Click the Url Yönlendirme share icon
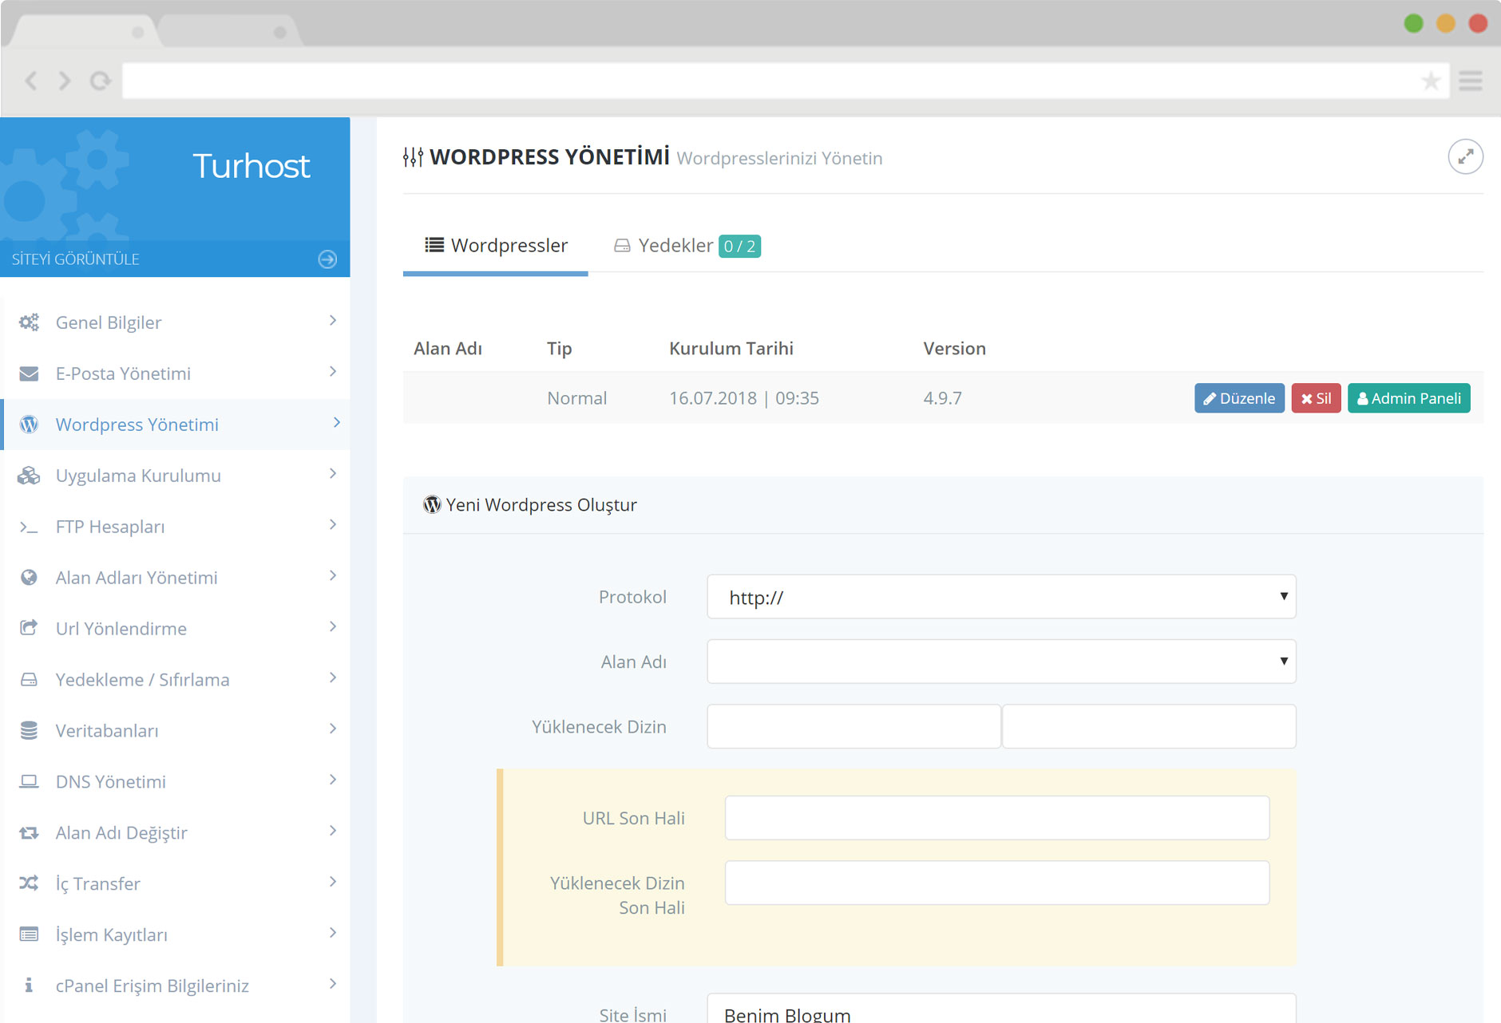Image resolution: width=1501 pixels, height=1023 pixels. pos(29,628)
